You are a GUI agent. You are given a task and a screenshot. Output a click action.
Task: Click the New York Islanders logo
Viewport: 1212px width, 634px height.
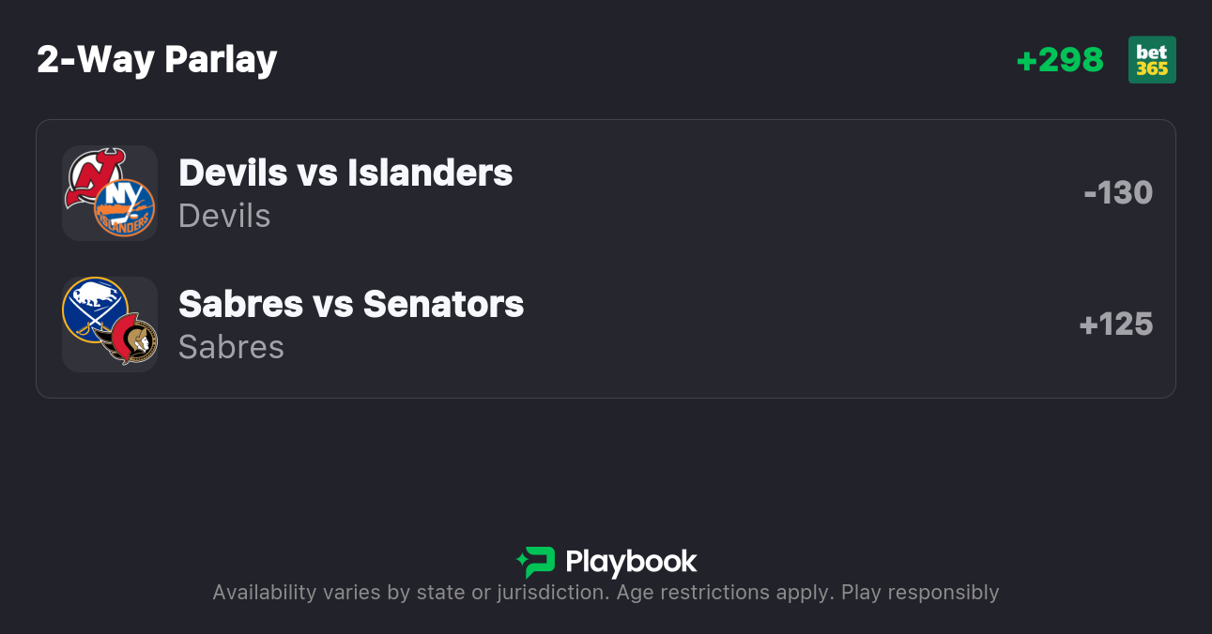pyautogui.click(x=125, y=208)
